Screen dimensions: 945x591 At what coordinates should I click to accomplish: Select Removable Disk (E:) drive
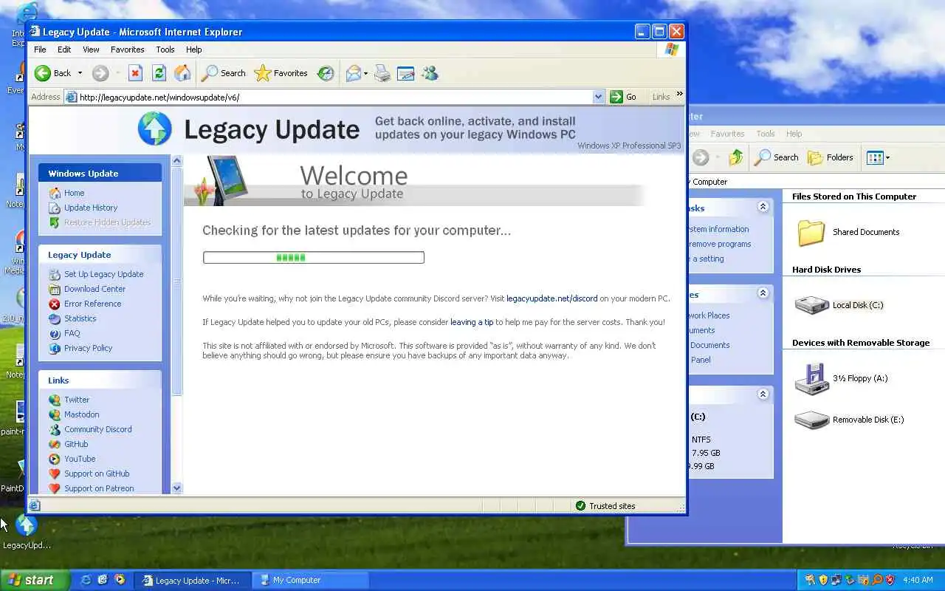849,420
